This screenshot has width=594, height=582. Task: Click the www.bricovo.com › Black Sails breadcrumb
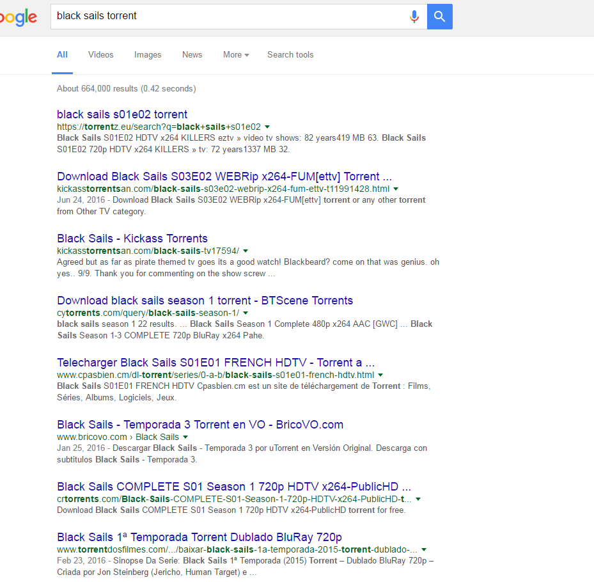pyautogui.click(x=118, y=437)
